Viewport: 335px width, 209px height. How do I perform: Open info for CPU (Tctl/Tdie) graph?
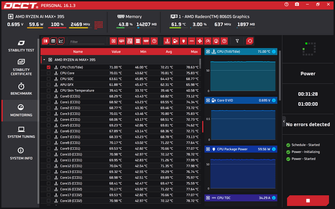(274, 52)
